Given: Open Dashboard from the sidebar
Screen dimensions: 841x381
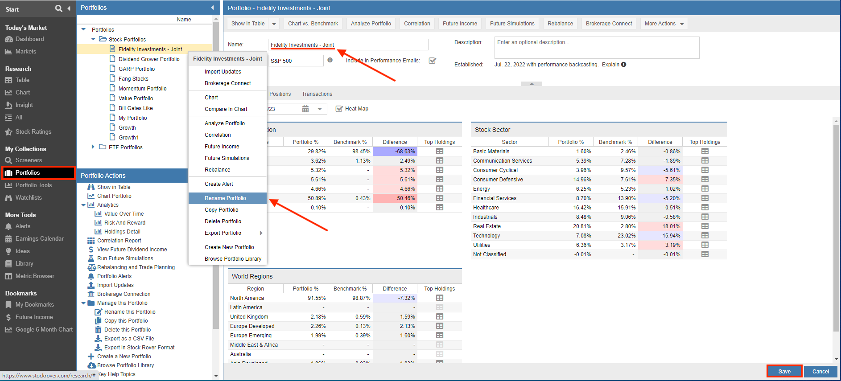Looking at the screenshot, I should [29, 39].
